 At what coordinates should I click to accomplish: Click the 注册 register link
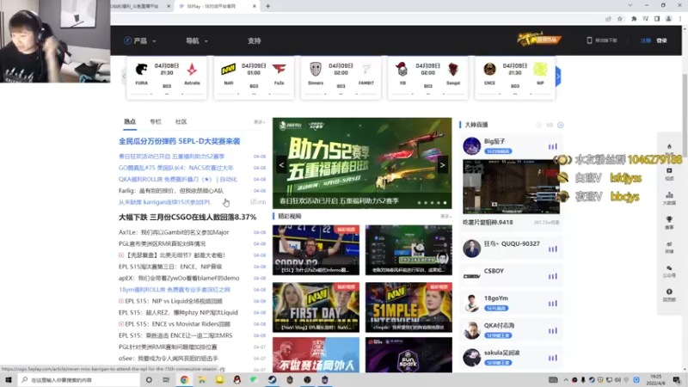point(646,40)
